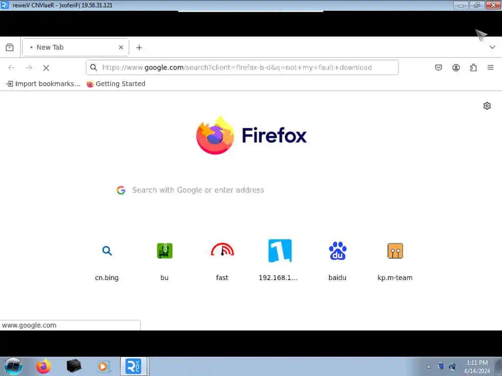Open the extensions puzzle icon

click(x=473, y=68)
